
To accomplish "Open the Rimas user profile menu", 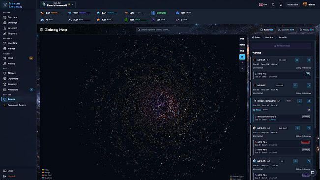I will [x=309, y=4].
